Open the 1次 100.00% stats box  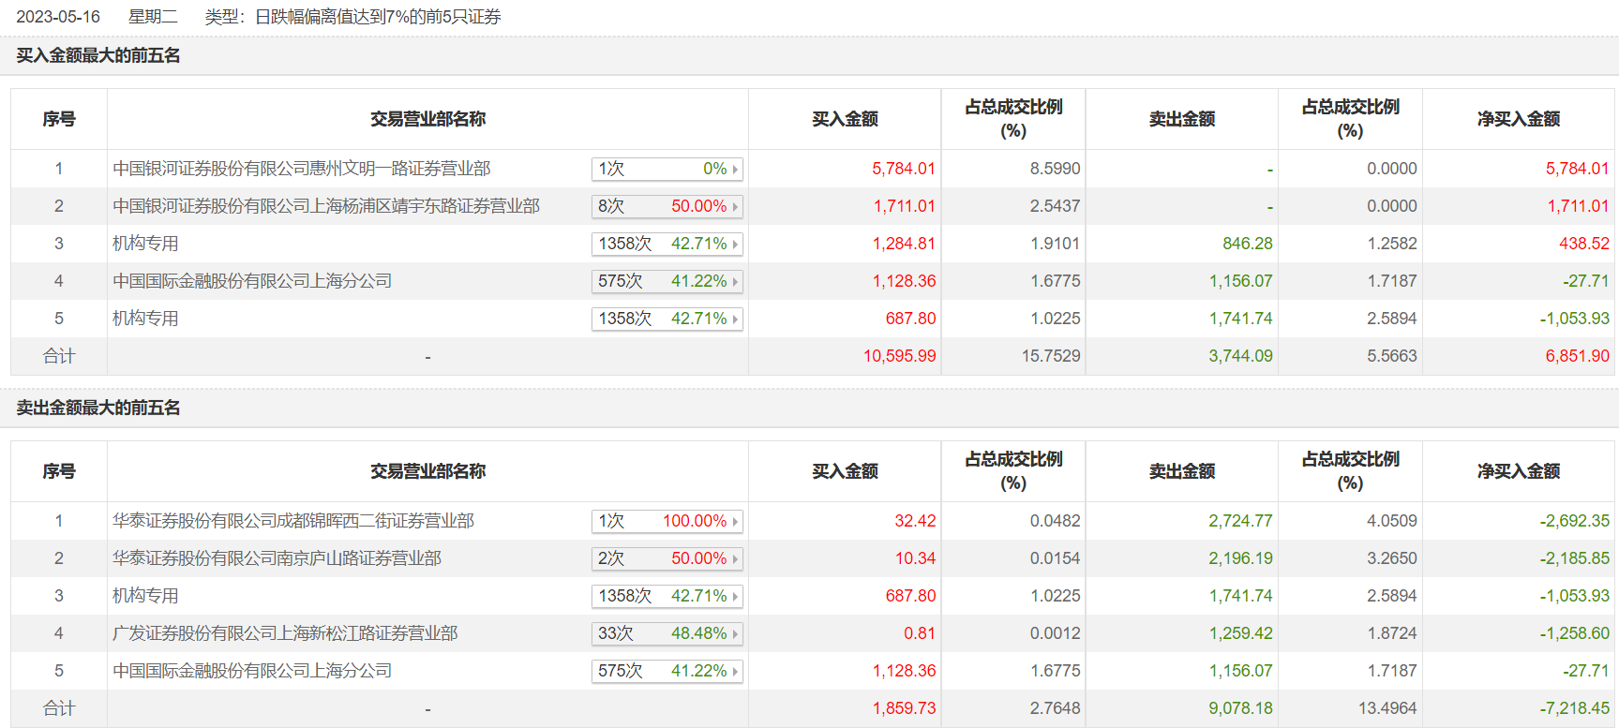click(667, 521)
